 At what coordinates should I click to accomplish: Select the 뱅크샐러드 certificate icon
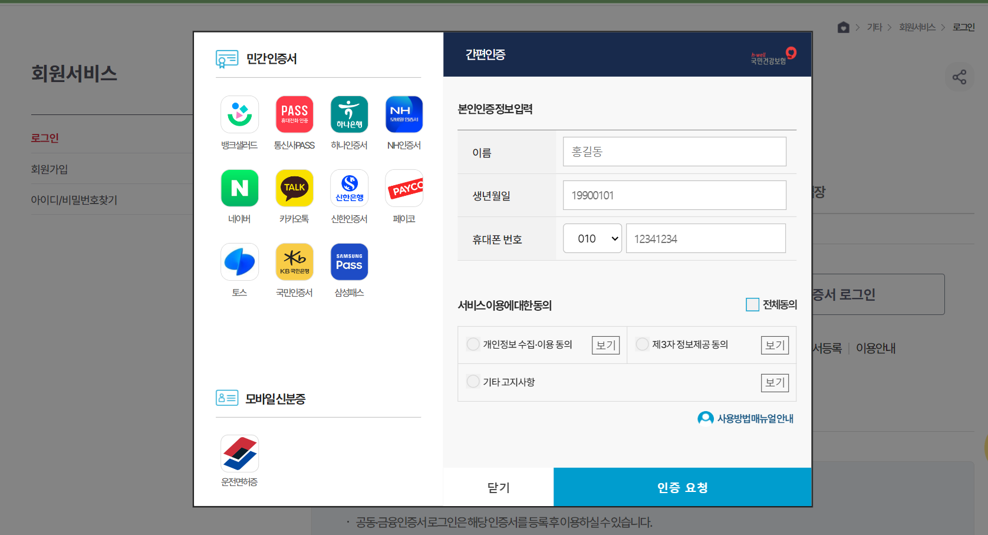(239, 114)
